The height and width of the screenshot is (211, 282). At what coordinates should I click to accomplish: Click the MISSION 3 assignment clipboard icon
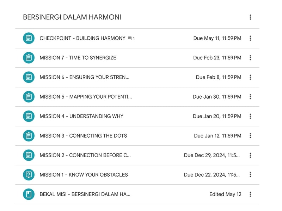coord(29,136)
